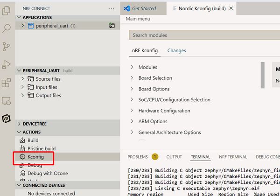
Task: Collapse the CONNECTED DEVICES section
Action: pos(19,185)
